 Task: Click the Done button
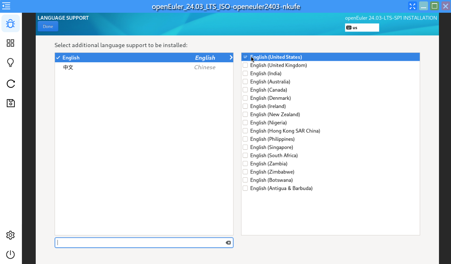[x=48, y=27]
